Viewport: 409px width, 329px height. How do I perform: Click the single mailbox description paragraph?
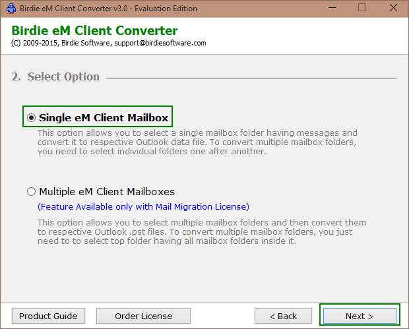[x=197, y=142]
